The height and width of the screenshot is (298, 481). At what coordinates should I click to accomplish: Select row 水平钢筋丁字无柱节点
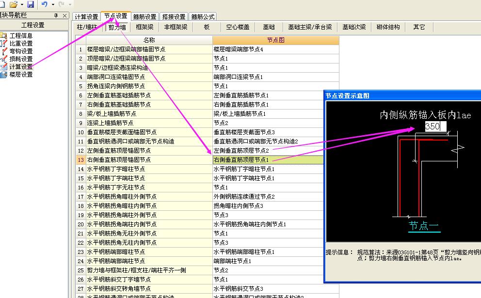pos(149,188)
